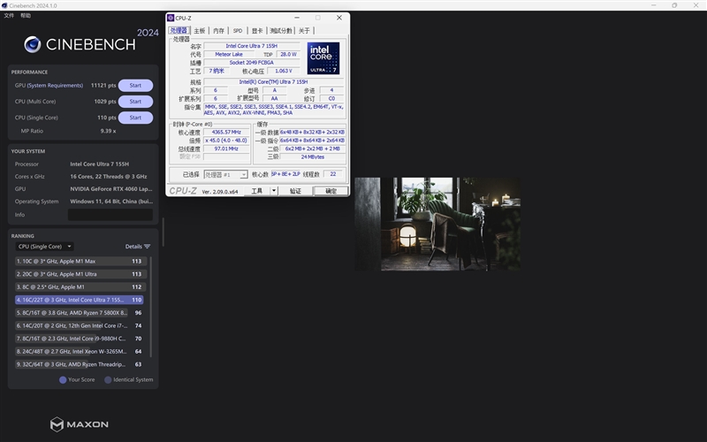Switch to 显卡 tab in CPU-Z
Image resolution: width=707 pixels, height=442 pixels.
coord(257,31)
